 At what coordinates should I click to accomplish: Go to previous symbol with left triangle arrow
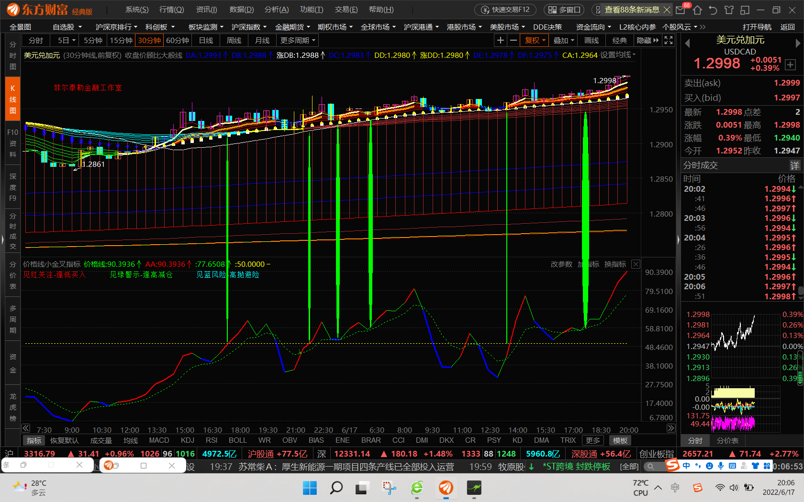pos(687,44)
